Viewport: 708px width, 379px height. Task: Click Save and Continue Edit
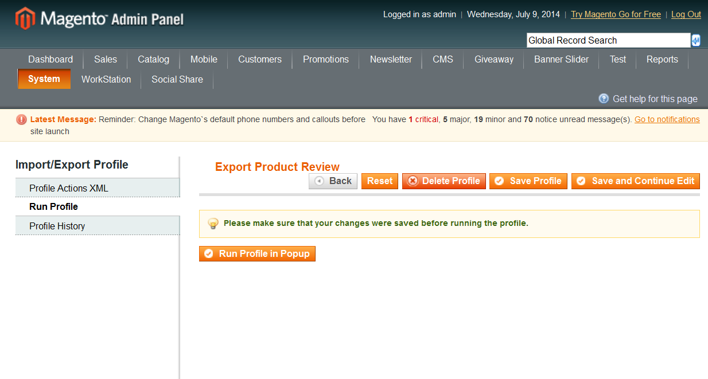[x=636, y=181]
